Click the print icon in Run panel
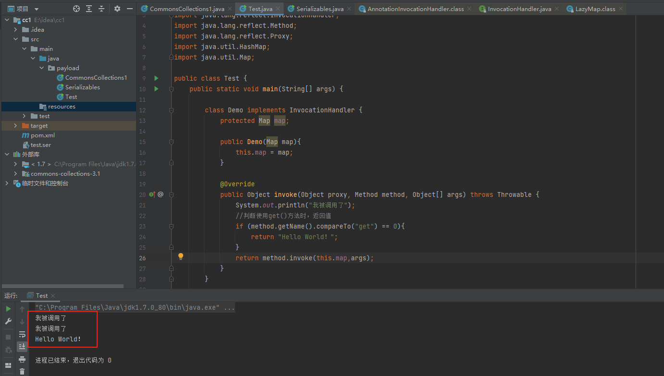The height and width of the screenshot is (376, 664). [x=22, y=359]
